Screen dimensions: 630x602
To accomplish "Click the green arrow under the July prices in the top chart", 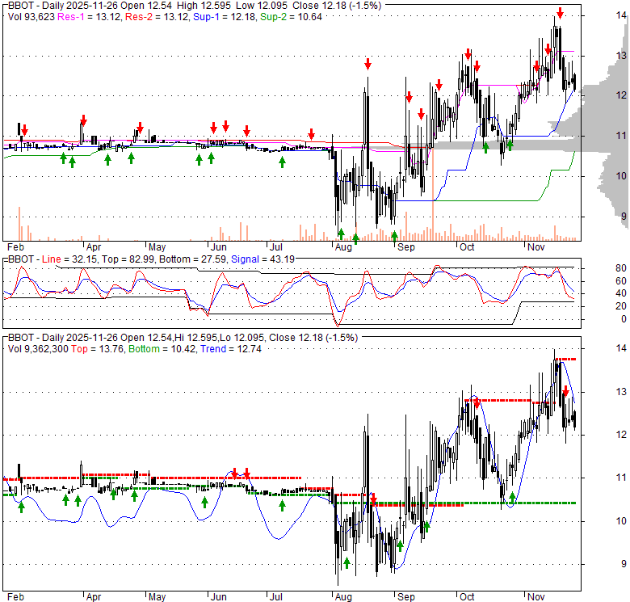I will [282, 162].
